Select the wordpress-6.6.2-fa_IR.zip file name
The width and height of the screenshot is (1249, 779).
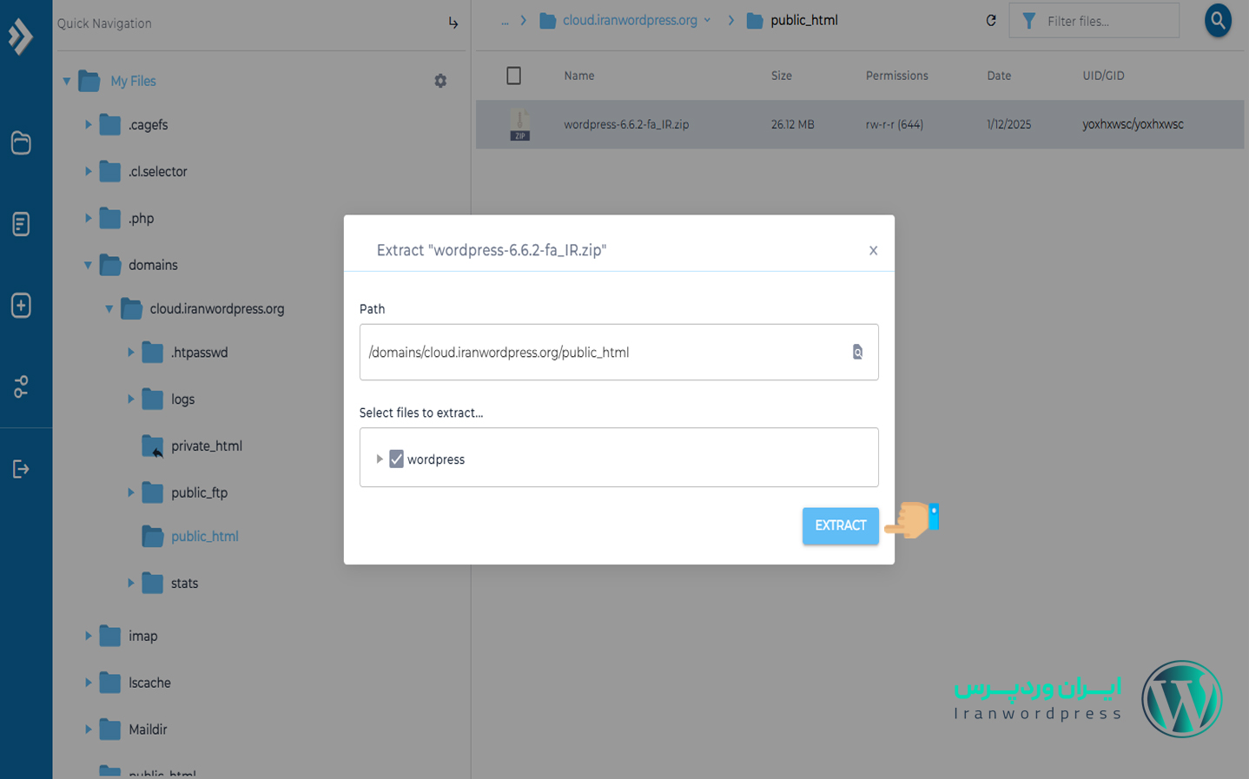(626, 124)
